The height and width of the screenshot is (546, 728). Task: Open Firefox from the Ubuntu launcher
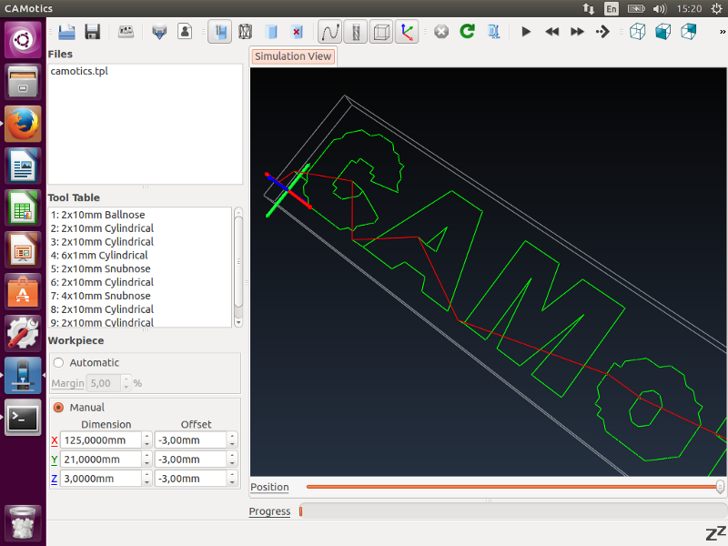click(23, 124)
